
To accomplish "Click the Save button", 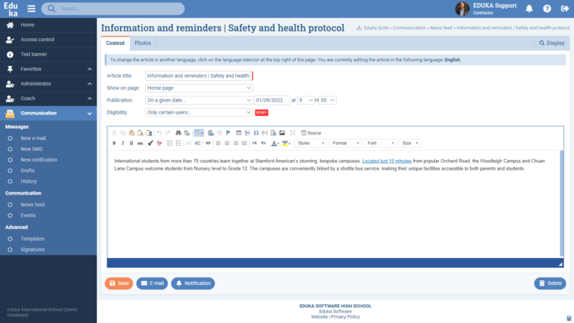I will [118, 283].
